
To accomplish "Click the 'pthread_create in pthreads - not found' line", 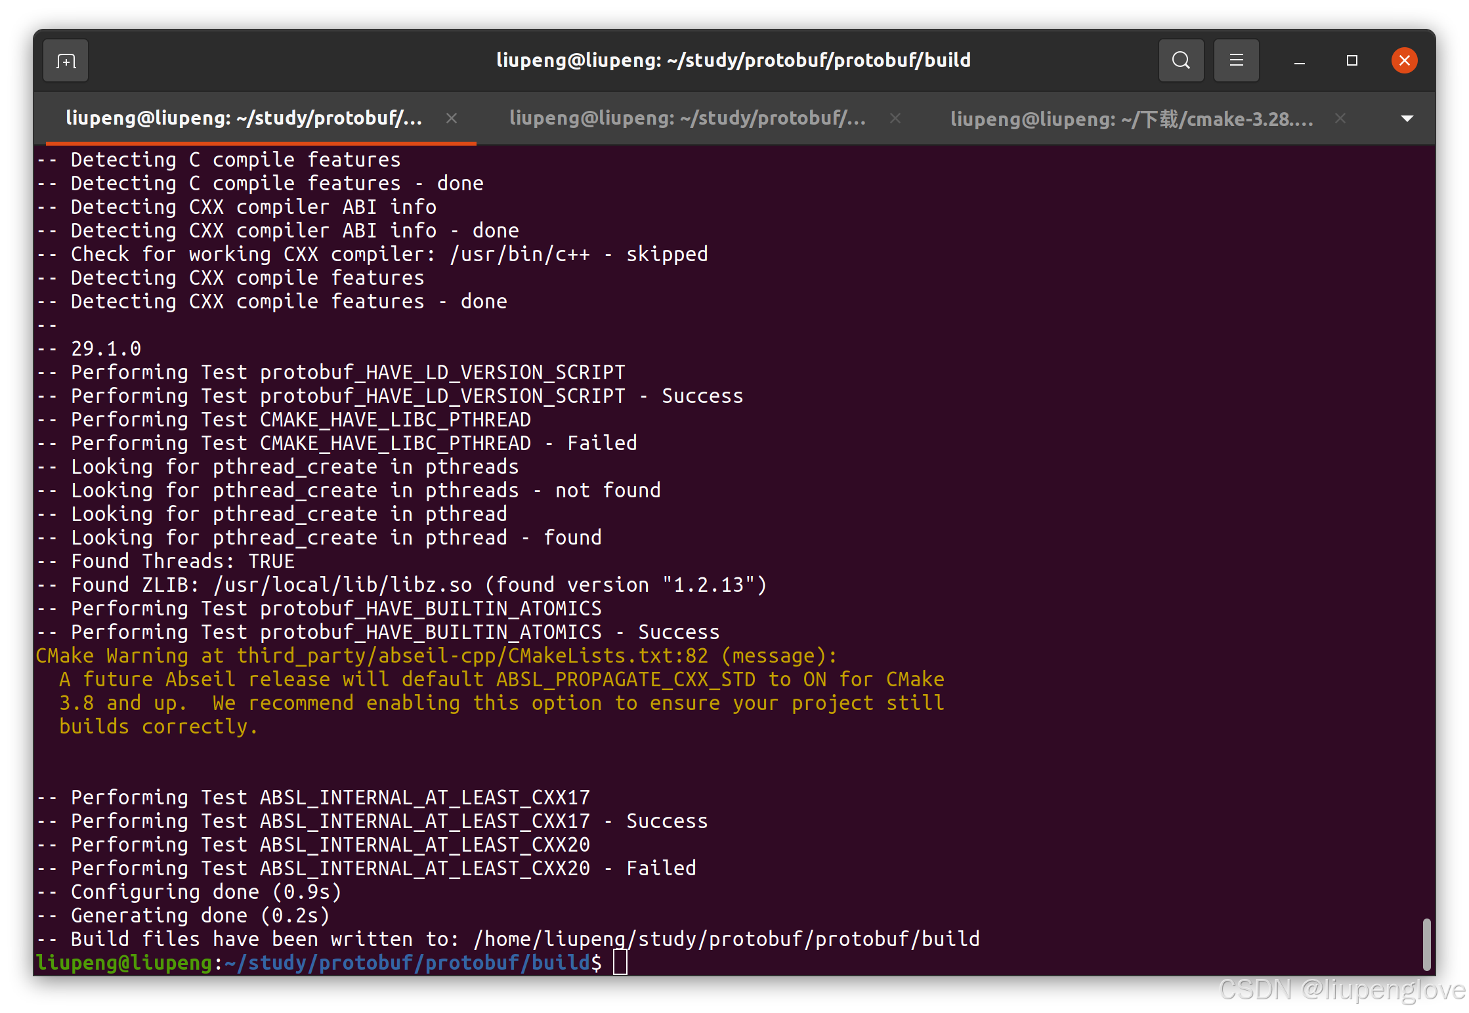I will pyautogui.click(x=349, y=490).
